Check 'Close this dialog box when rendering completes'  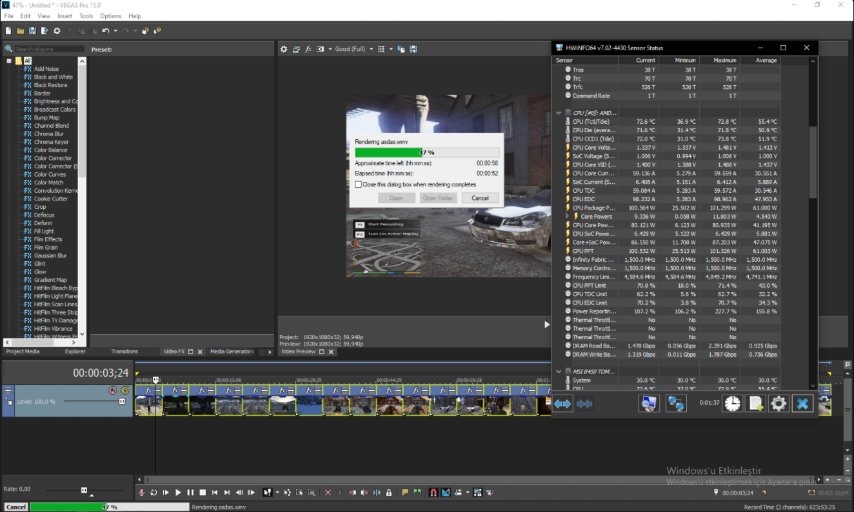[359, 184]
